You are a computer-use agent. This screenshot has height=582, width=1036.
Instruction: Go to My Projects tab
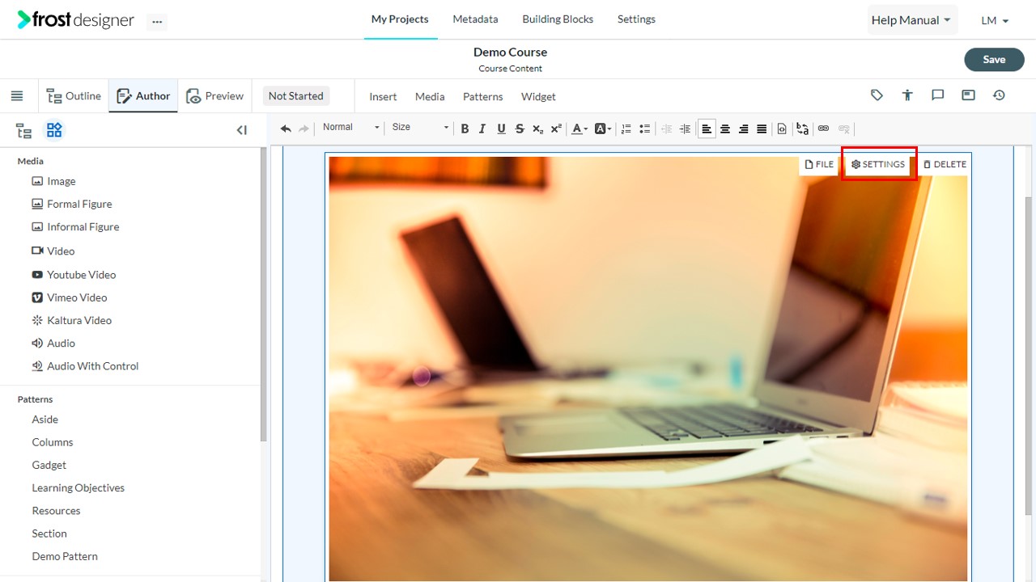400,19
